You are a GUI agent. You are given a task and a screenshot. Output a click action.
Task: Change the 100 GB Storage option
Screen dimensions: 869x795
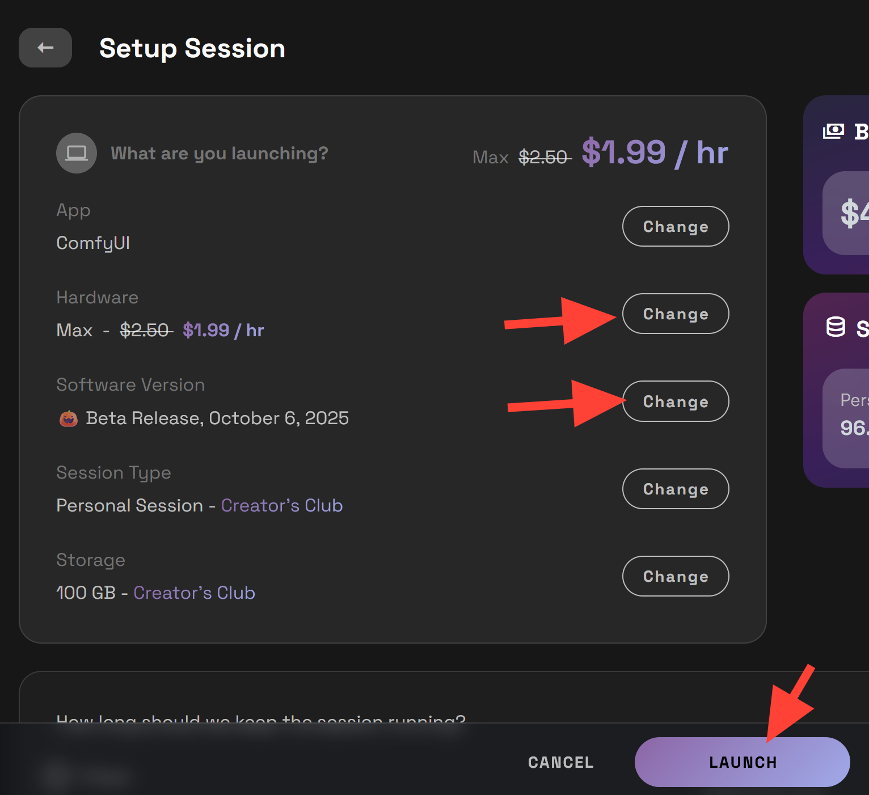[x=675, y=576]
